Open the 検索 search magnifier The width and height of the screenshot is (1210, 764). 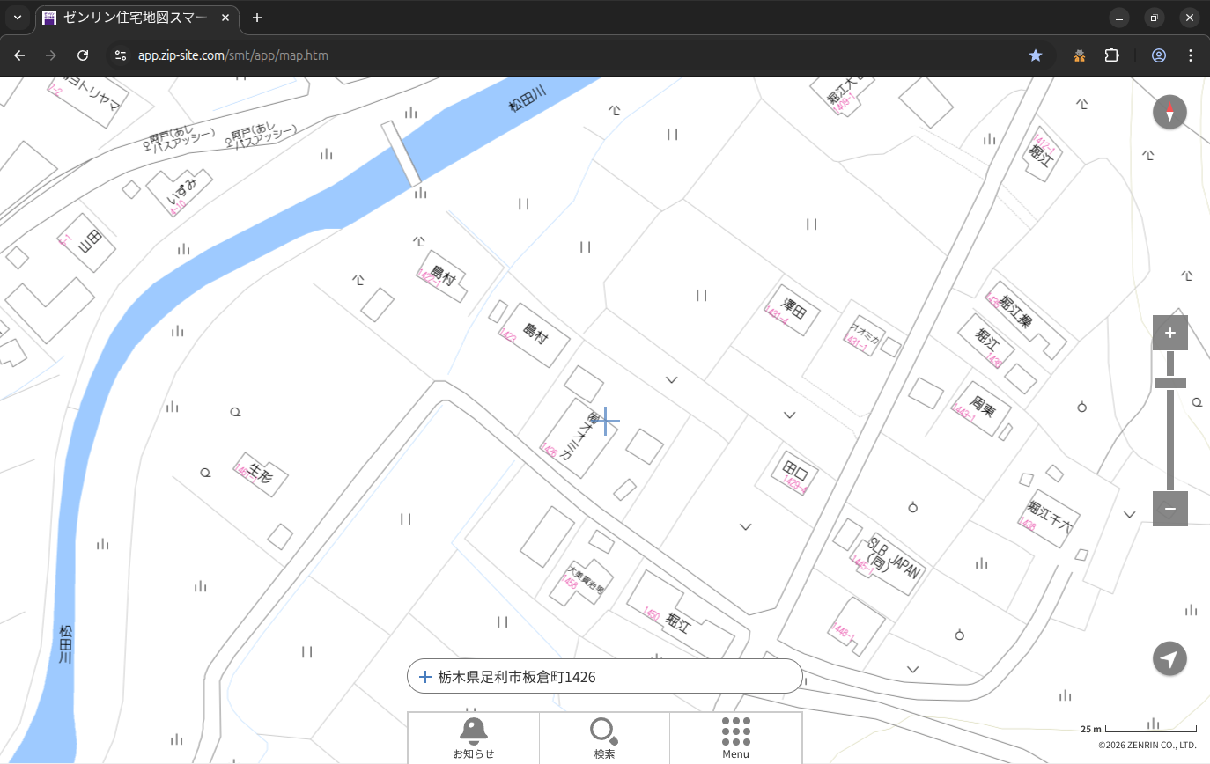(604, 738)
